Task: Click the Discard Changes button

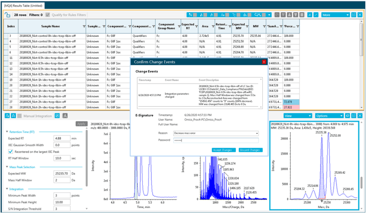Action: point(250,150)
